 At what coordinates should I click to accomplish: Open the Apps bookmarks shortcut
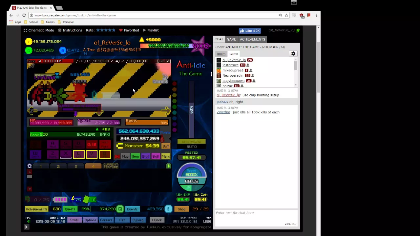tap(15, 22)
